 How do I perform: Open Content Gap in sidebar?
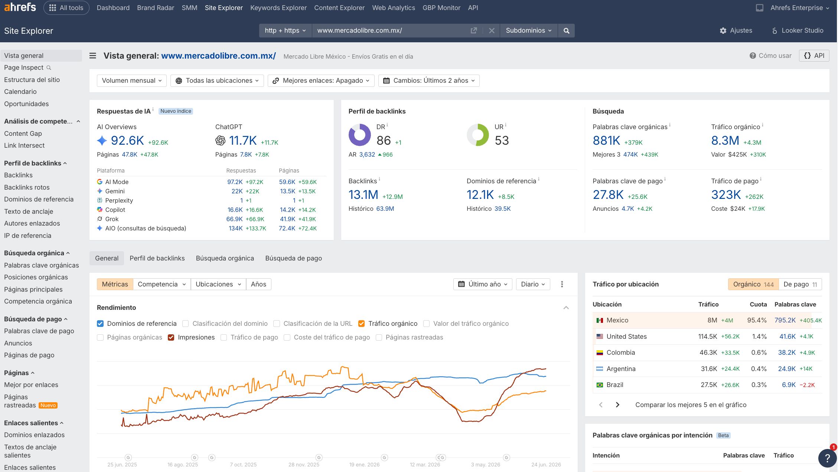[23, 134]
